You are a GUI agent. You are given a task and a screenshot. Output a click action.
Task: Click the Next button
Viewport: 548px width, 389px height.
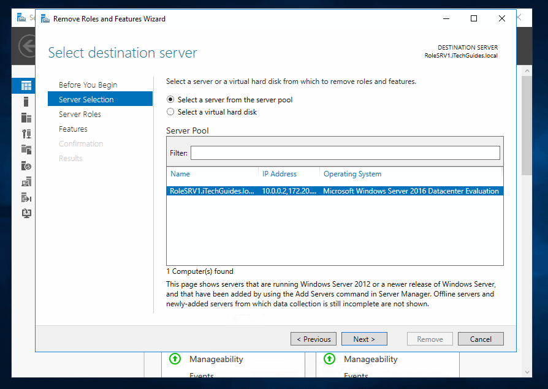pos(364,338)
